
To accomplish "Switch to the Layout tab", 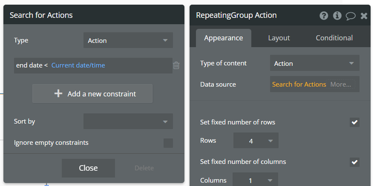I will click(279, 38).
